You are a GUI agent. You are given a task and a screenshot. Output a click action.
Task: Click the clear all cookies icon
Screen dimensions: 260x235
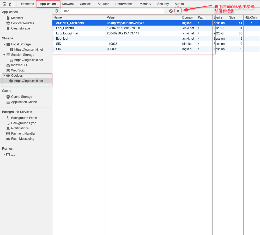pos(171,11)
